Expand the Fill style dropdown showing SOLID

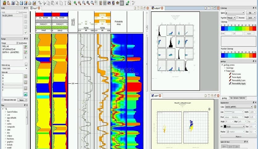click(x=239, y=127)
